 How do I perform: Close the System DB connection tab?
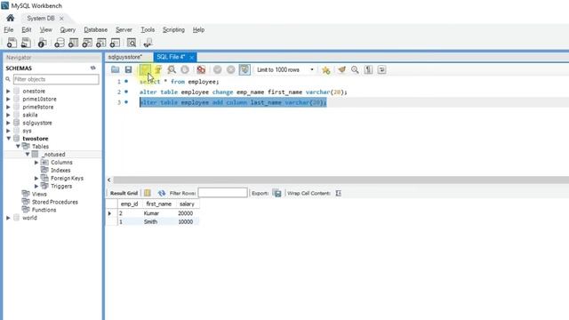pyautogui.click(x=61, y=18)
